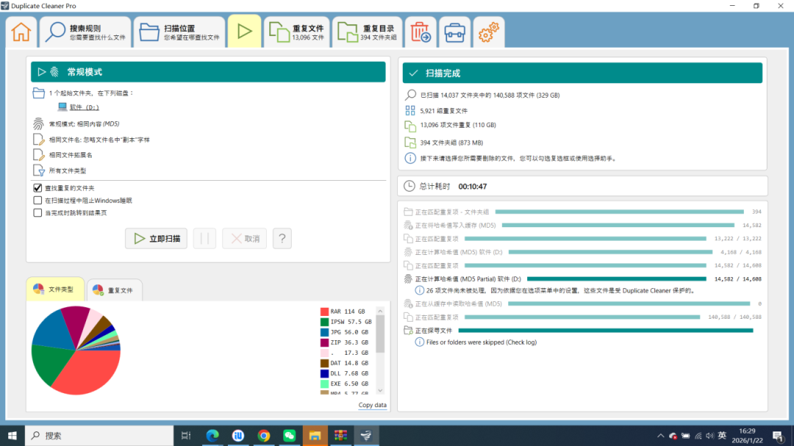794x446 pixels.
Task: Click the file icon beside 相同文件名
Action: pos(38,139)
